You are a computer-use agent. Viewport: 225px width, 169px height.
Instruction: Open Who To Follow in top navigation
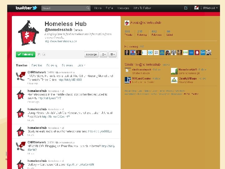point(142,8)
